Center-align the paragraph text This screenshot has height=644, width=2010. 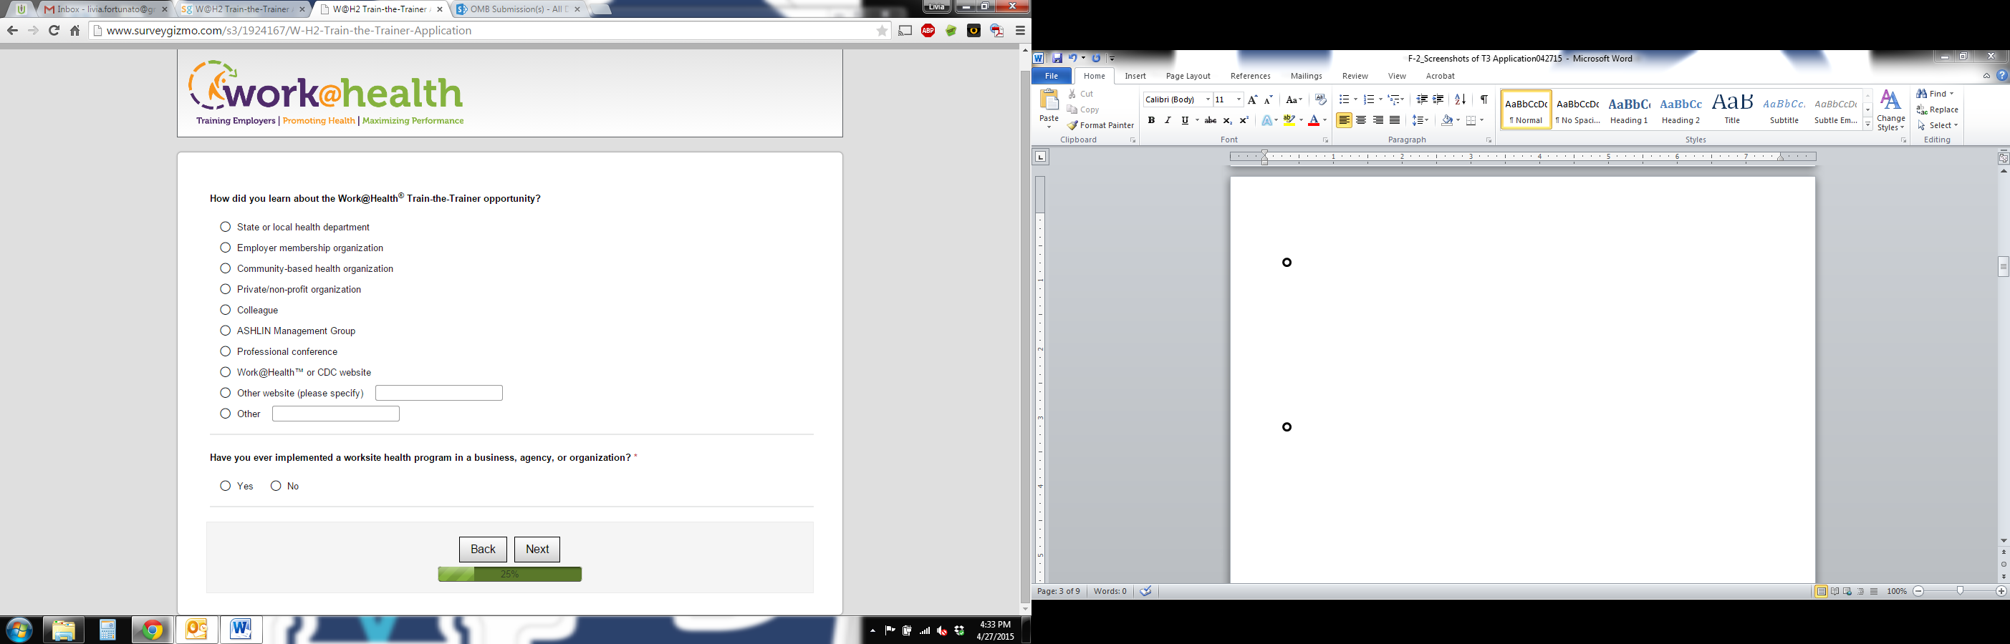tap(1361, 121)
